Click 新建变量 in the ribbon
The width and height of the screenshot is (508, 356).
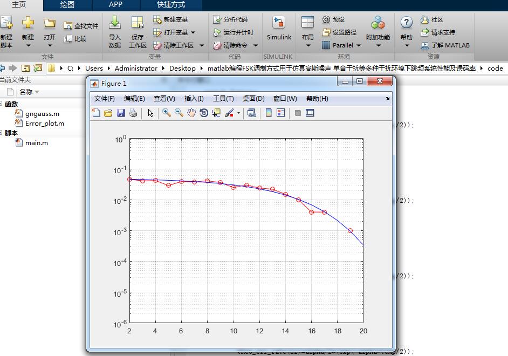click(x=171, y=19)
